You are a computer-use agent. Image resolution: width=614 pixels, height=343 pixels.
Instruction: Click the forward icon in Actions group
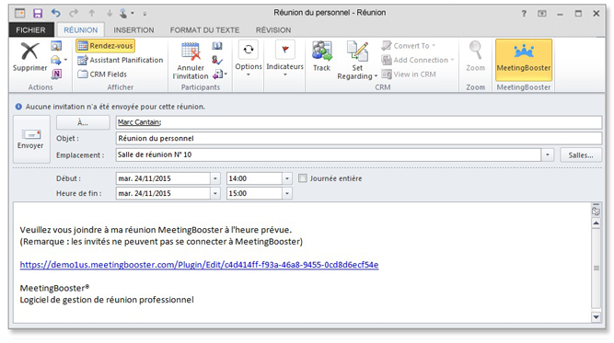click(x=56, y=60)
